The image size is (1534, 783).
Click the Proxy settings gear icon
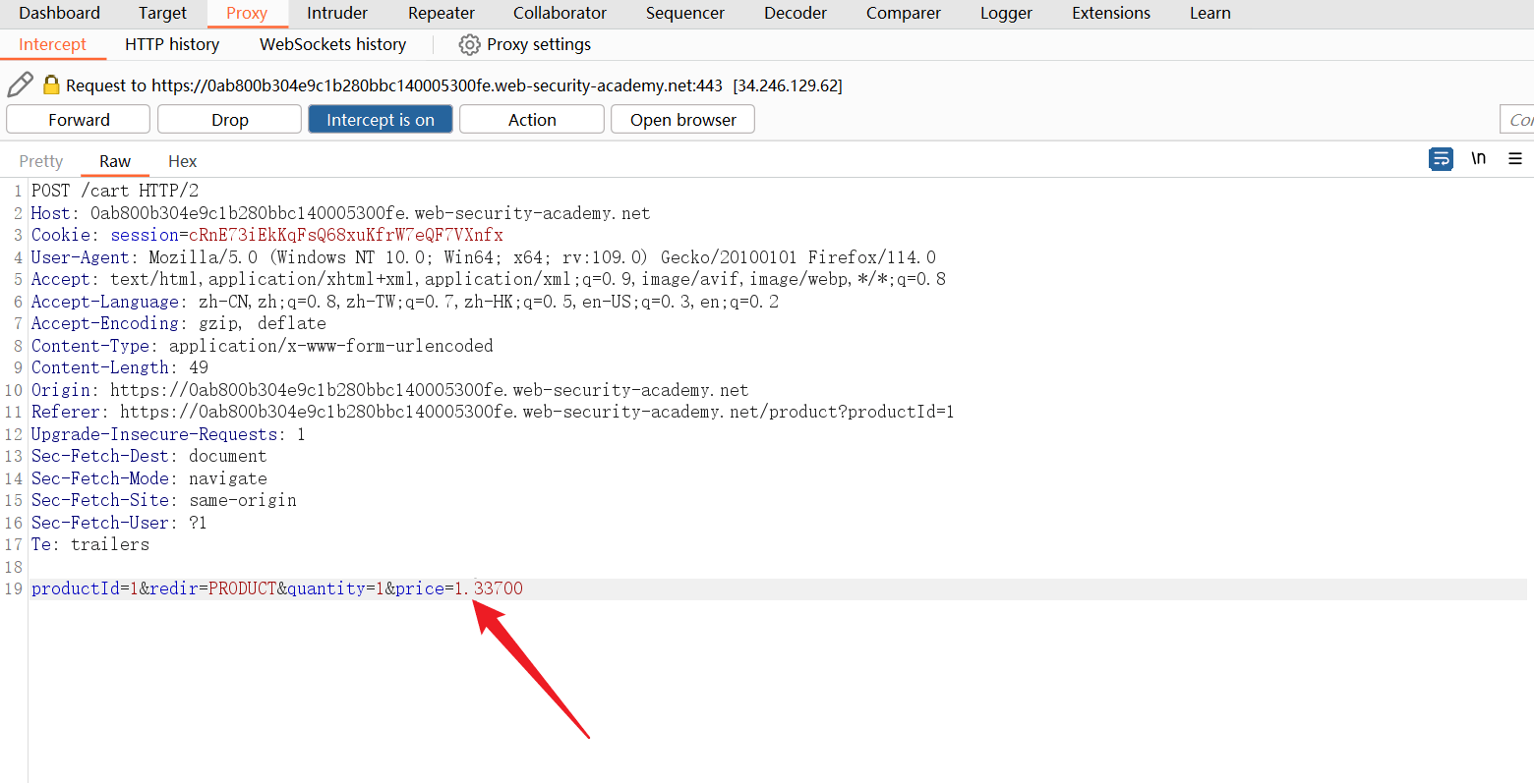click(x=470, y=45)
